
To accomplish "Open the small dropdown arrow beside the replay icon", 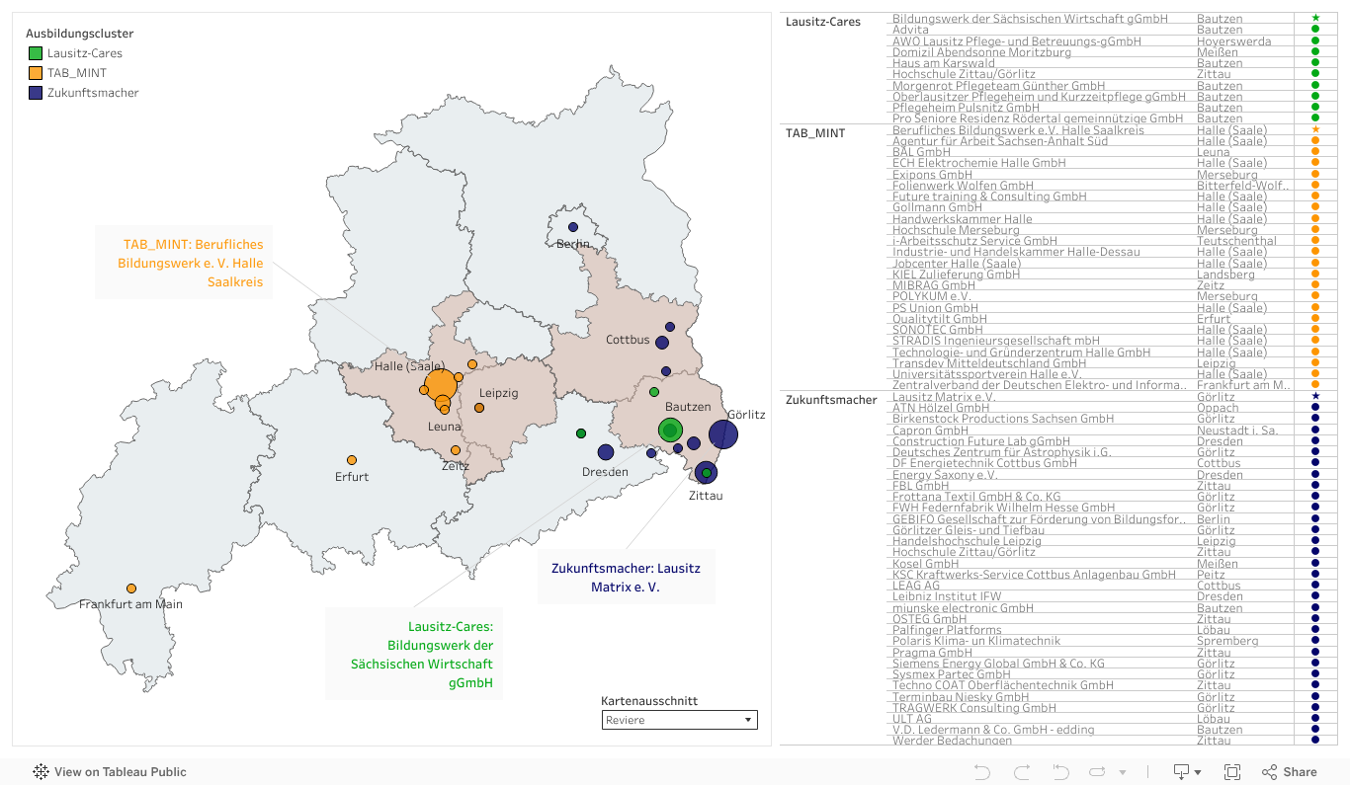I will tap(1123, 772).
